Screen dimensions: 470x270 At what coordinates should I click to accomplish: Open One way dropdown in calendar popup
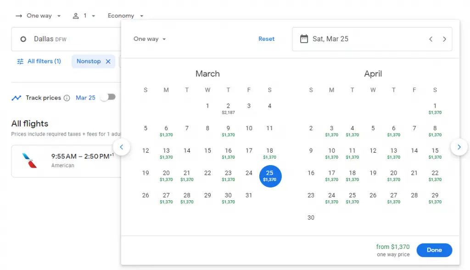click(150, 39)
